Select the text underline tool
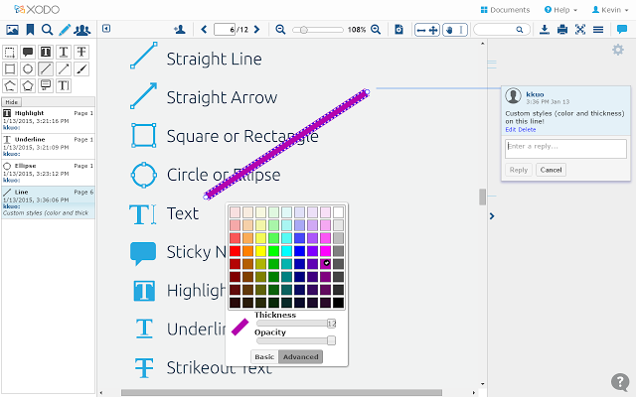Screen dimensions: 636x397 (x=64, y=52)
